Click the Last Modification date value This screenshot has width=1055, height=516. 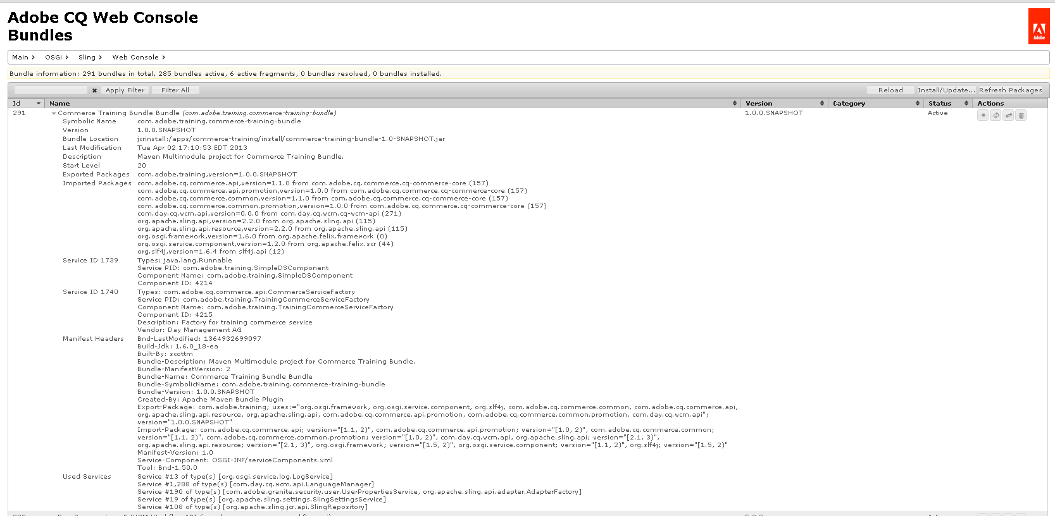[x=192, y=148]
